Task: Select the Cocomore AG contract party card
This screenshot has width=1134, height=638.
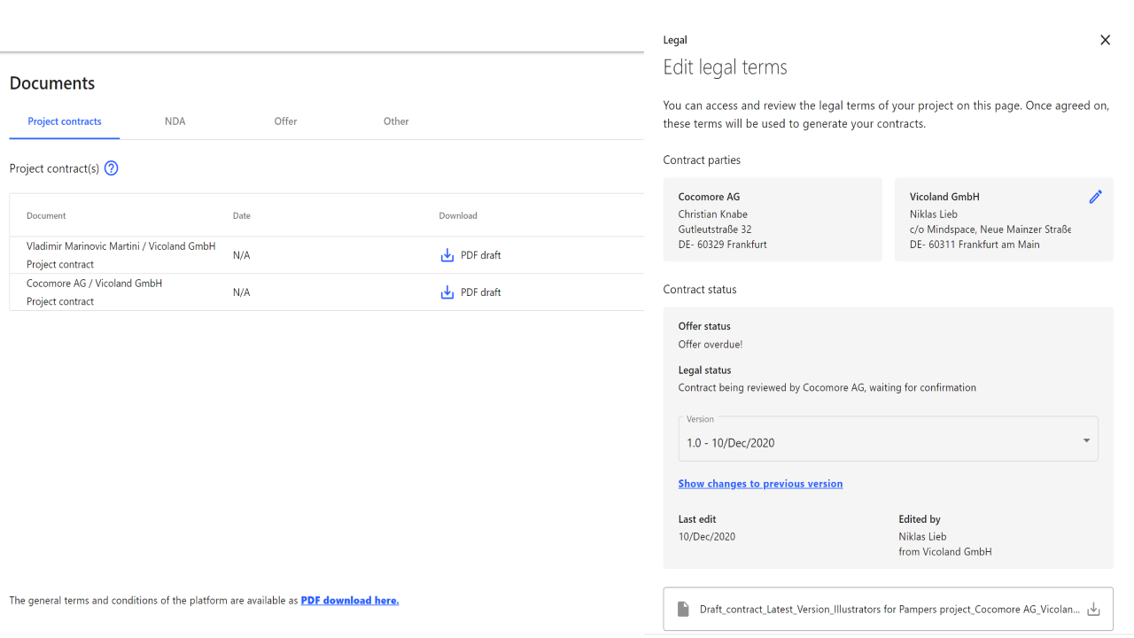Action: click(x=773, y=220)
